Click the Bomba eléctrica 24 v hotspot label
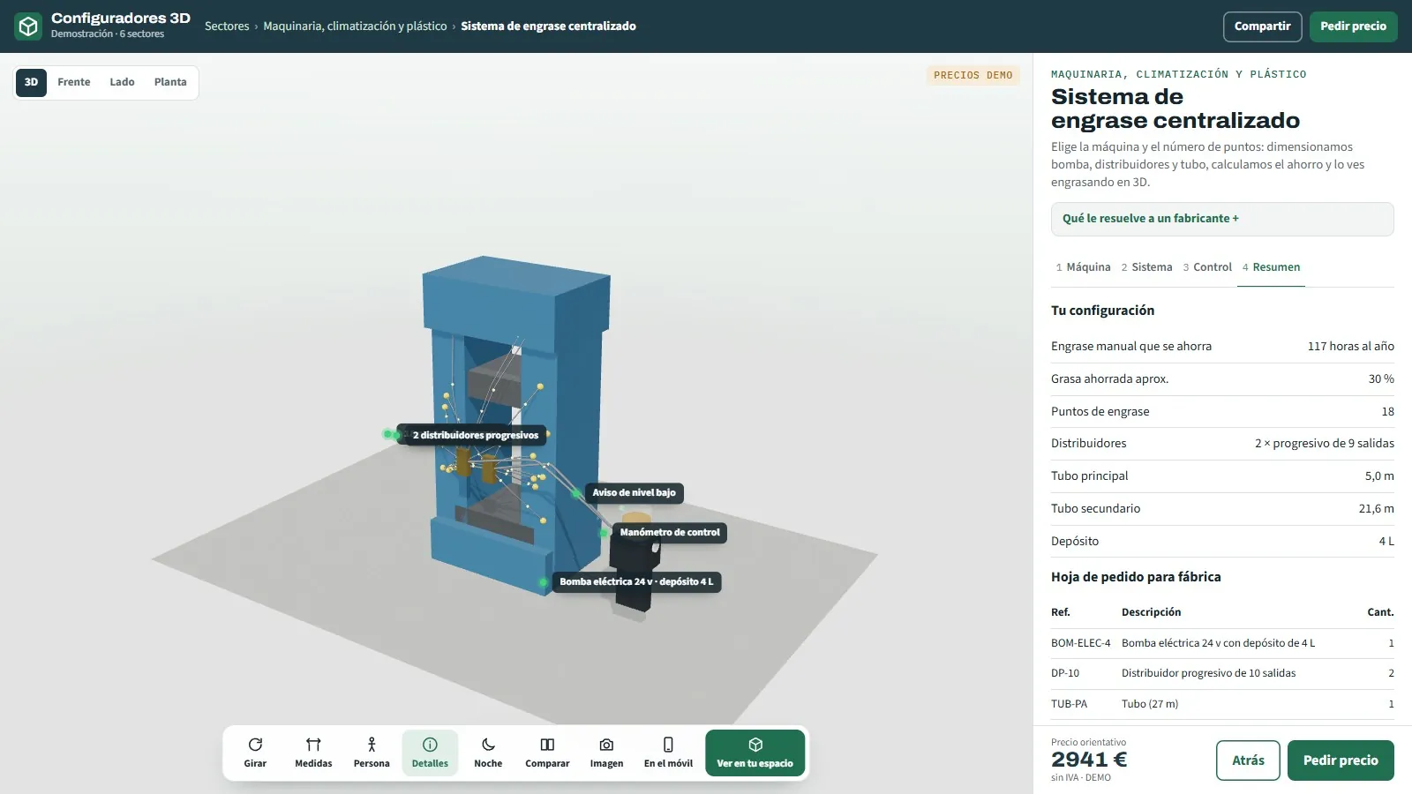The height and width of the screenshot is (794, 1412). coord(636,582)
